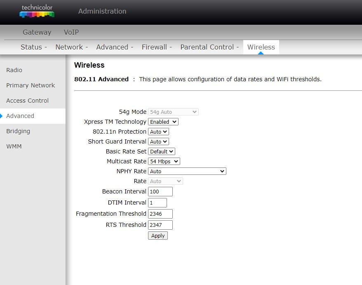Open the Xpress TM Technology dropdown

coord(163,122)
